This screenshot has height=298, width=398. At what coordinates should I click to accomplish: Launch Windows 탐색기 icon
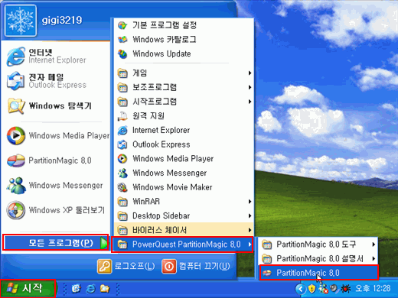pyautogui.click(x=16, y=105)
